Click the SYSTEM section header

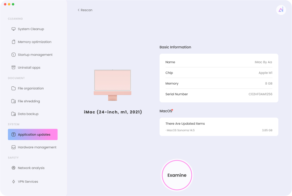pyautogui.click(x=14, y=124)
